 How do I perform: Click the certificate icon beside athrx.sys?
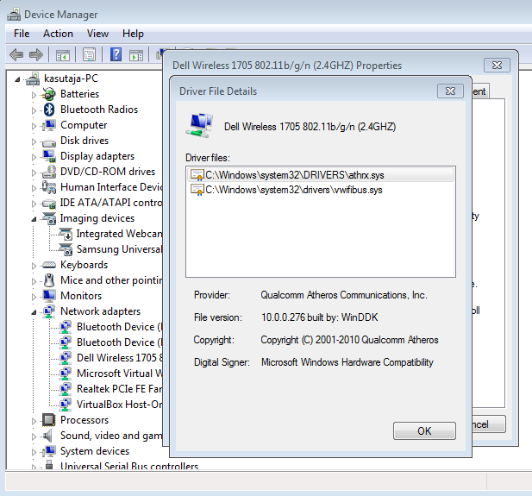click(x=197, y=175)
